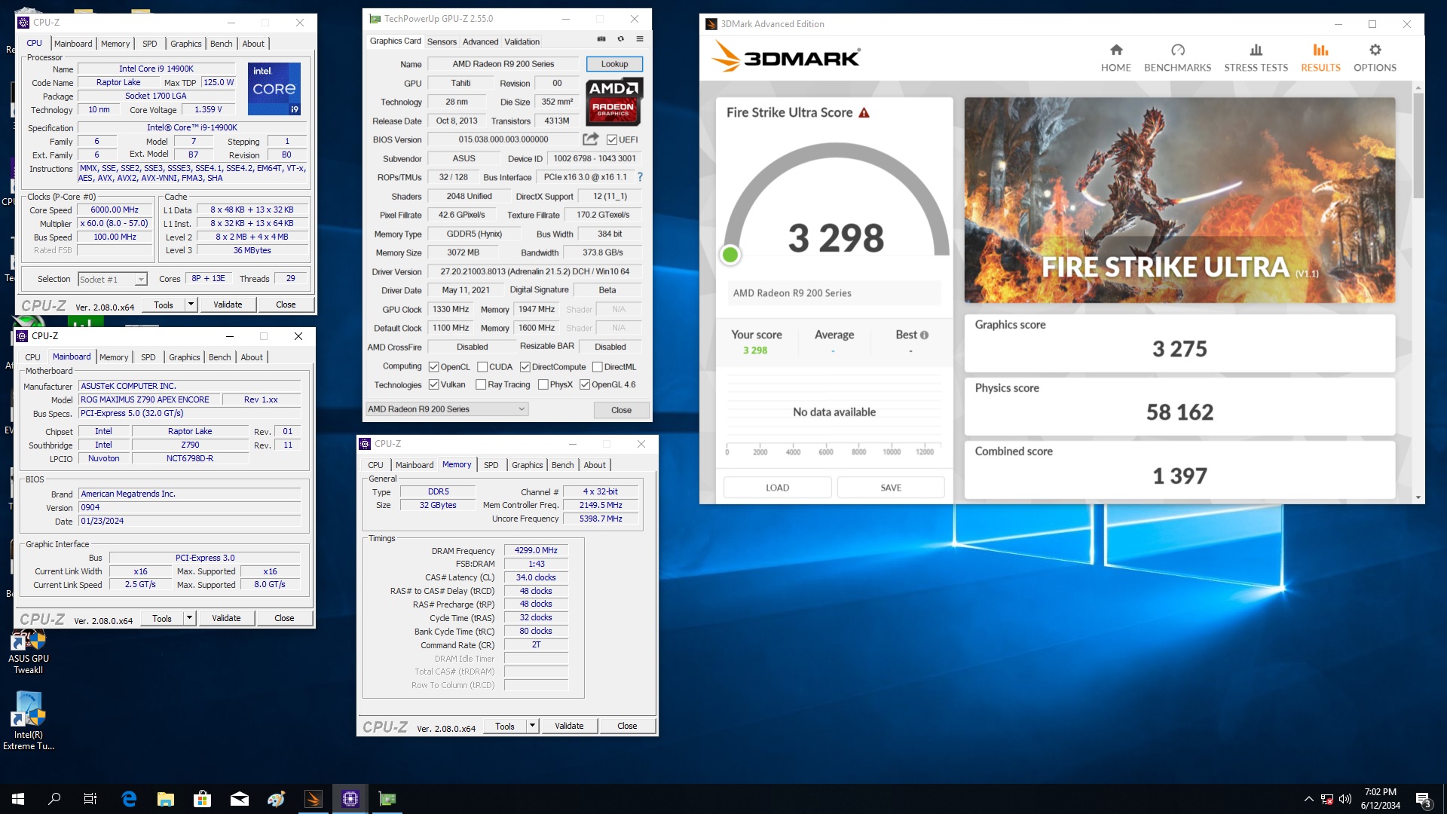Open the Validation tab in GPU-Z

[x=522, y=41]
